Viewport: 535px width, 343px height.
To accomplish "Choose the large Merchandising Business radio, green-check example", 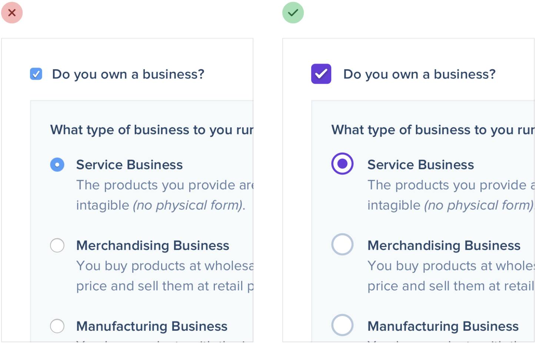I will pos(342,244).
